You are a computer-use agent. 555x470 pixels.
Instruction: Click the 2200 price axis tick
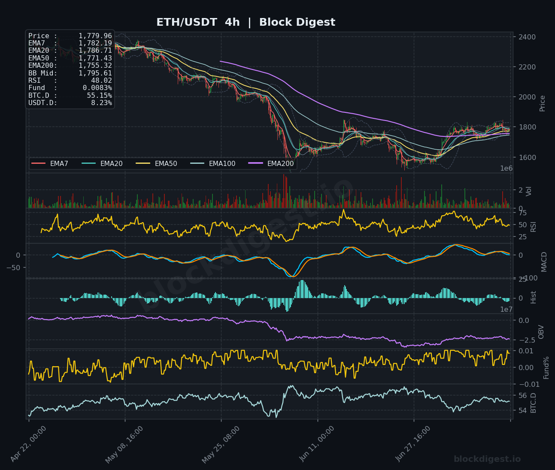click(x=527, y=67)
